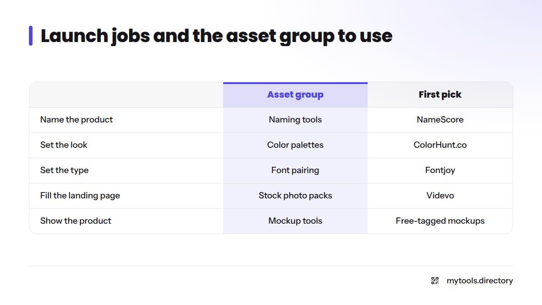Image resolution: width=542 pixels, height=305 pixels.
Task: Click the 'Name the product' row label
Action: [76, 120]
